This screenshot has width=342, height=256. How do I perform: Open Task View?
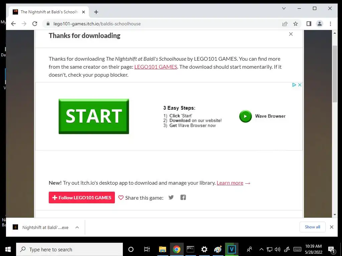coord(147,249)
